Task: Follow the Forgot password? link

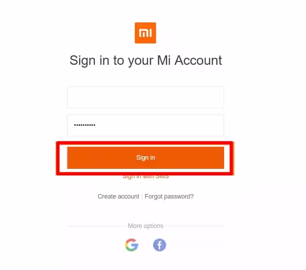Action: (169, 197)
